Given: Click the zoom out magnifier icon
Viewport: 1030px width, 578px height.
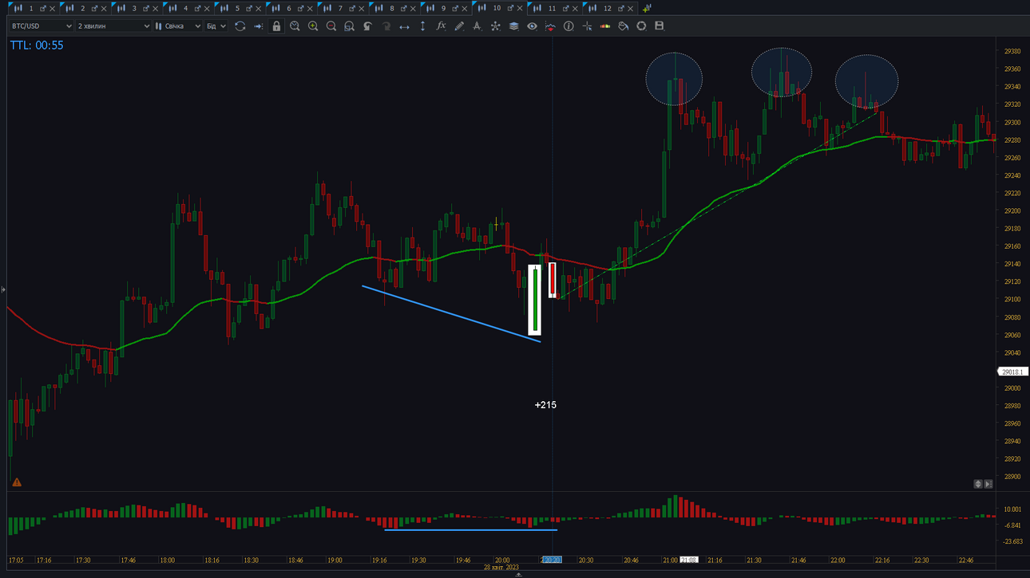Looking at the screenshot, I should coord(331,26).
